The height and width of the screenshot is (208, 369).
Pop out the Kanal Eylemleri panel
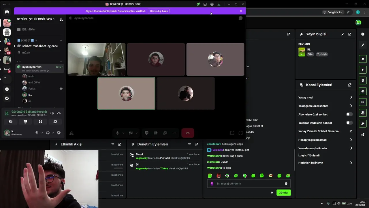[350, 85]
